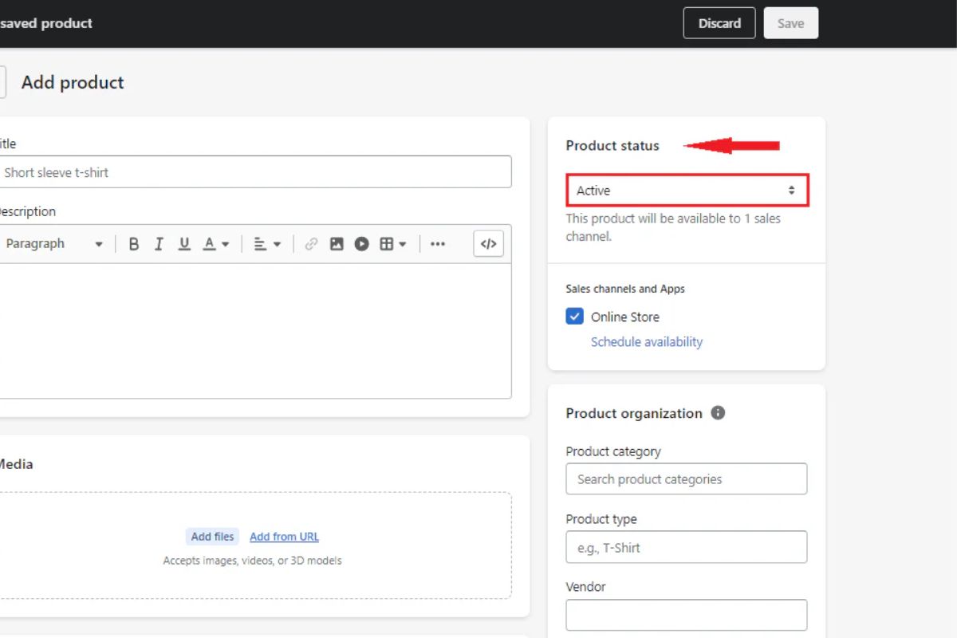Image resolution: width=957 pixels, height=638 pixels.
Task: Toggle bold formatting in description editor
Action: pos(134,244)
